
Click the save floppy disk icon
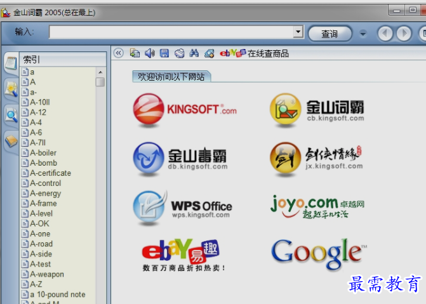coord(164,53)
